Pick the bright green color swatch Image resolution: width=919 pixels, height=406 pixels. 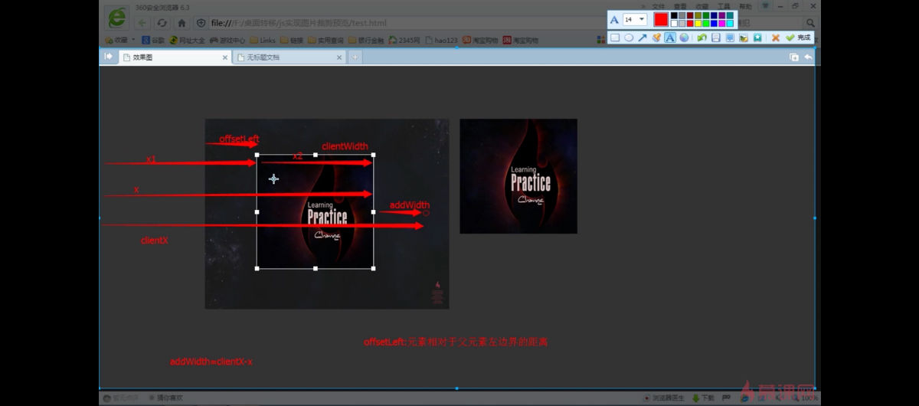pyautogui.click(x=706, y=24)
